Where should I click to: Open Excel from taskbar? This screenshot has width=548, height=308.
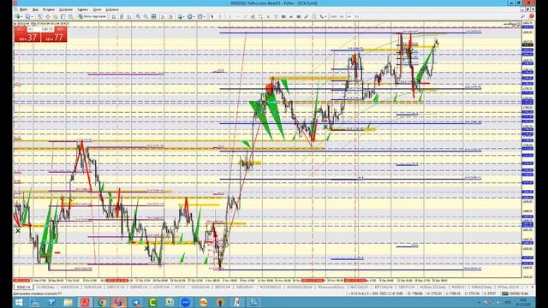[x=170, y=302]
